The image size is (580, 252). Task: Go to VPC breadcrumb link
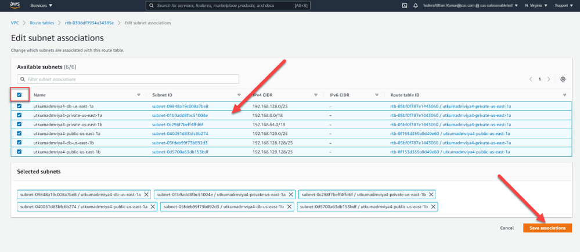pyautogui.click(x=15, y=23)
